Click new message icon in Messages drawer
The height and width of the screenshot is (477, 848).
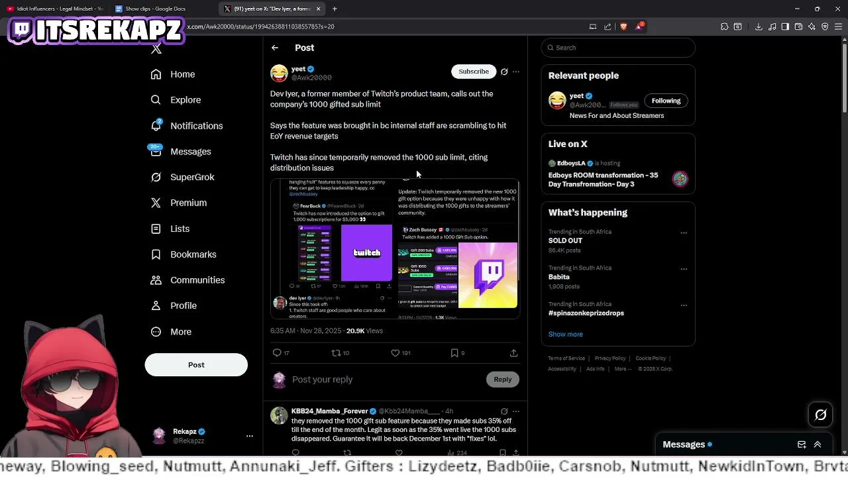pos(802,445)
